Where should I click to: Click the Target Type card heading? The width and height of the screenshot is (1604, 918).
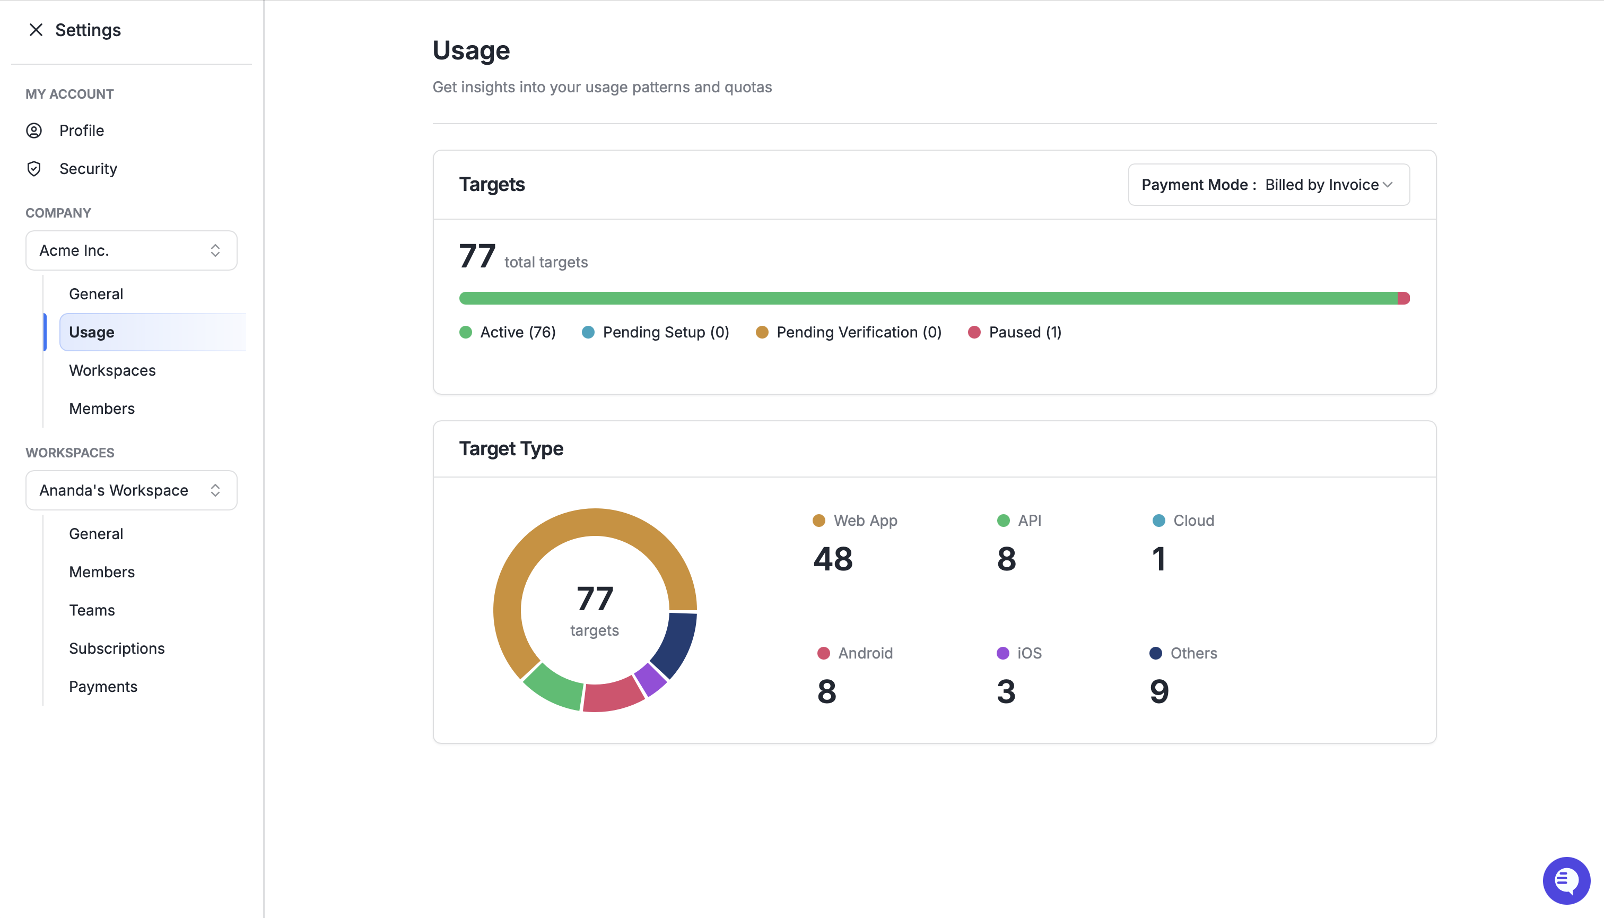(x=511, y=448)
